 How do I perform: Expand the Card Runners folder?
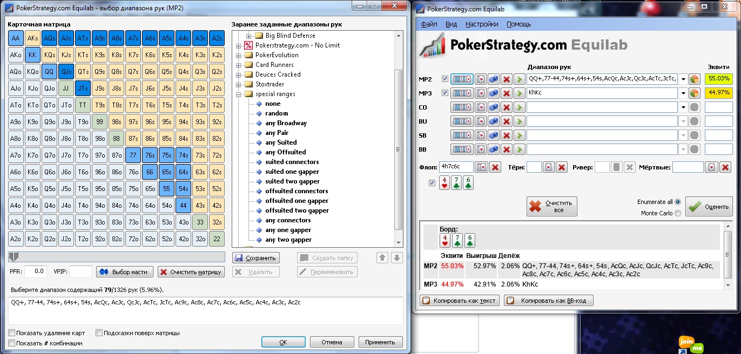pos(238,65)
